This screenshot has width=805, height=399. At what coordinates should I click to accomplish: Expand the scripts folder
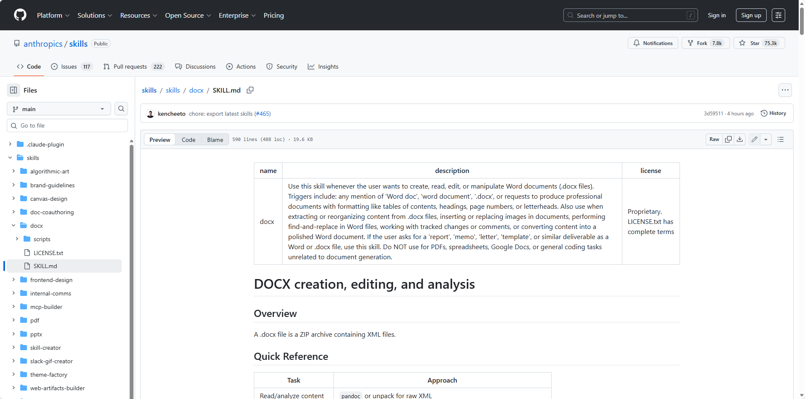[x=17, y=239]
